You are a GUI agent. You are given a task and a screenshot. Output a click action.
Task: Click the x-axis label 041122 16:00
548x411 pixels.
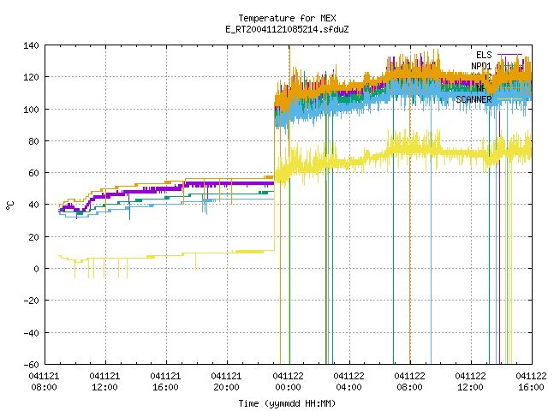(531, 382)
